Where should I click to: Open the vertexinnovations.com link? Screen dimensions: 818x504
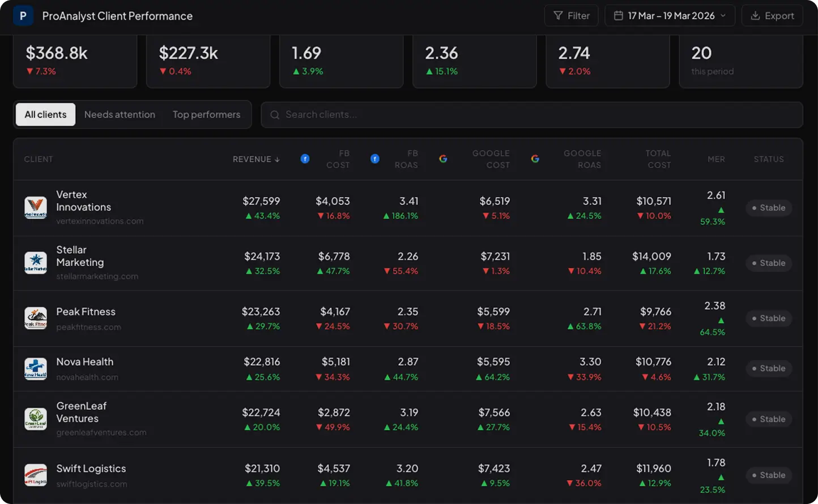100,221
